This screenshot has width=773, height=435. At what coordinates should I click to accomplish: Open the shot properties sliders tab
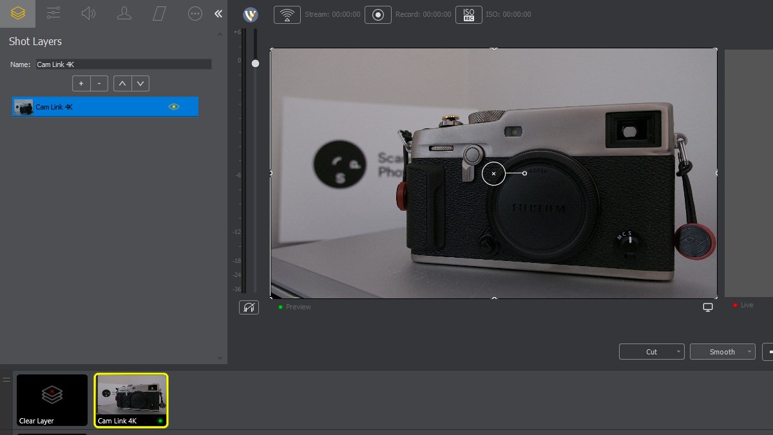point(53,14)
